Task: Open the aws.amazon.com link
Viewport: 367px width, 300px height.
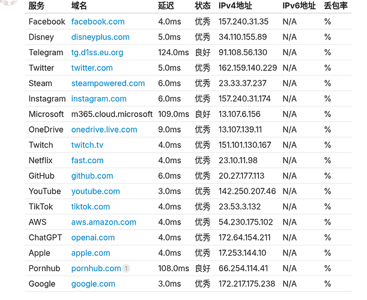Action: (104, 222)
